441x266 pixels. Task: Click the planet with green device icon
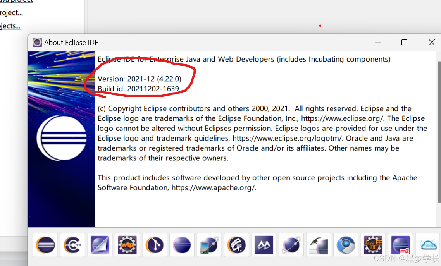(209, 245)
